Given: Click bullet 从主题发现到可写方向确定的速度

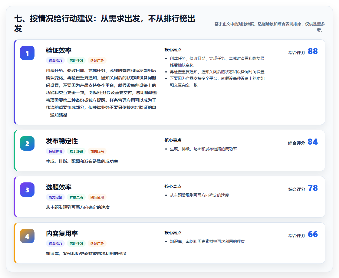Looking at the screenshot, I should point(199,195).
